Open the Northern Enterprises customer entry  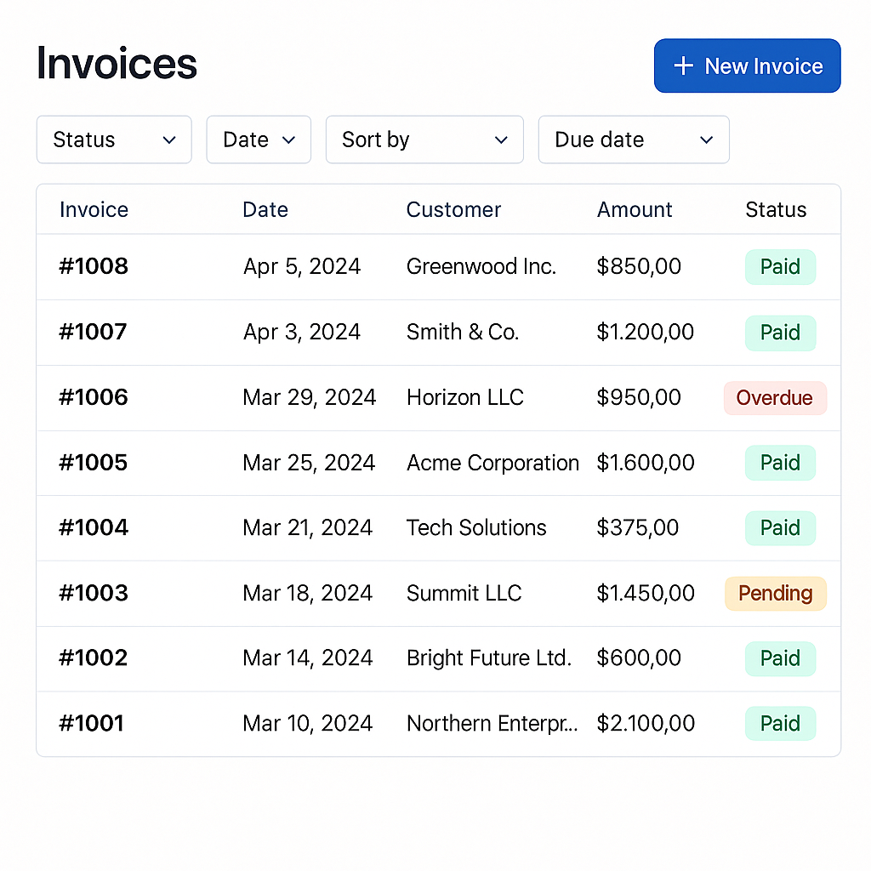pyautogui.click(x=492, y=724)
